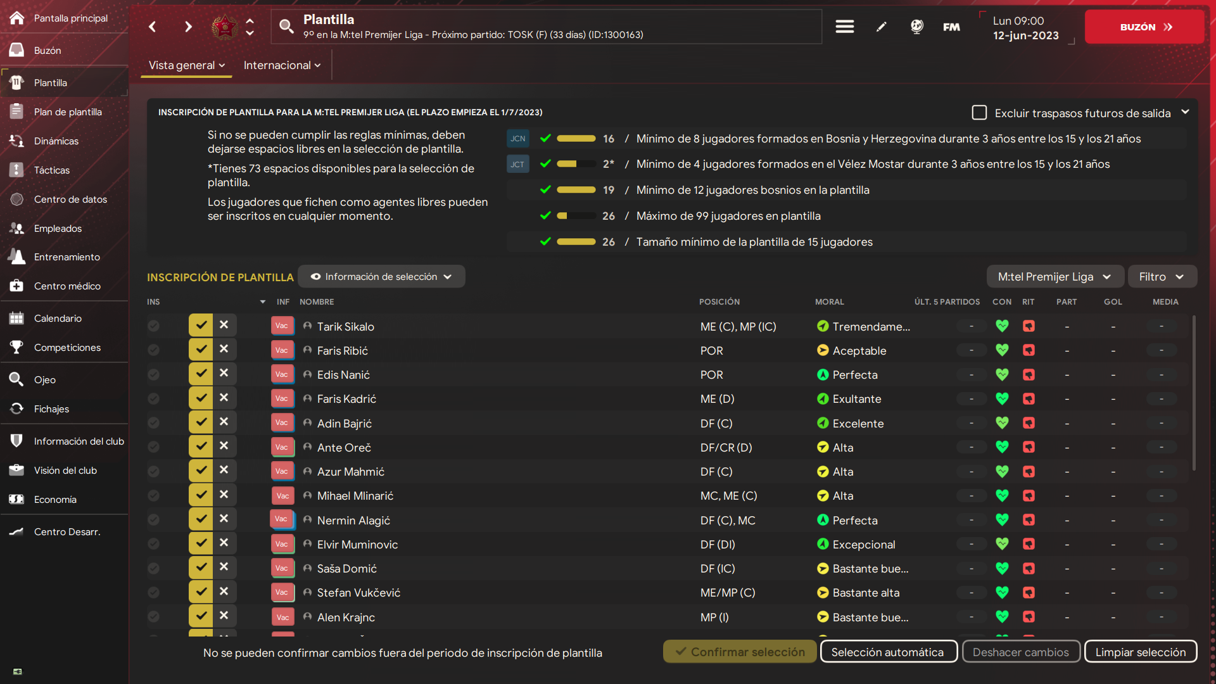Open the hamburger menu icon
1216x684 pixels.
(844, 27)
